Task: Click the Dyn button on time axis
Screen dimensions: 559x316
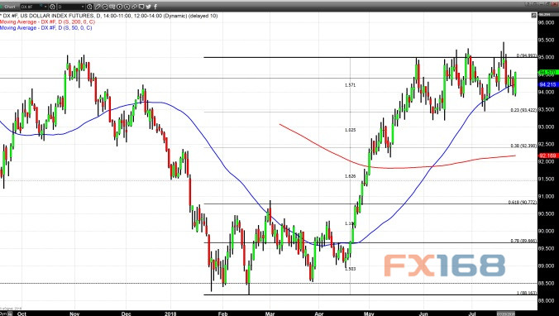Action: click(x=2, y=314)
